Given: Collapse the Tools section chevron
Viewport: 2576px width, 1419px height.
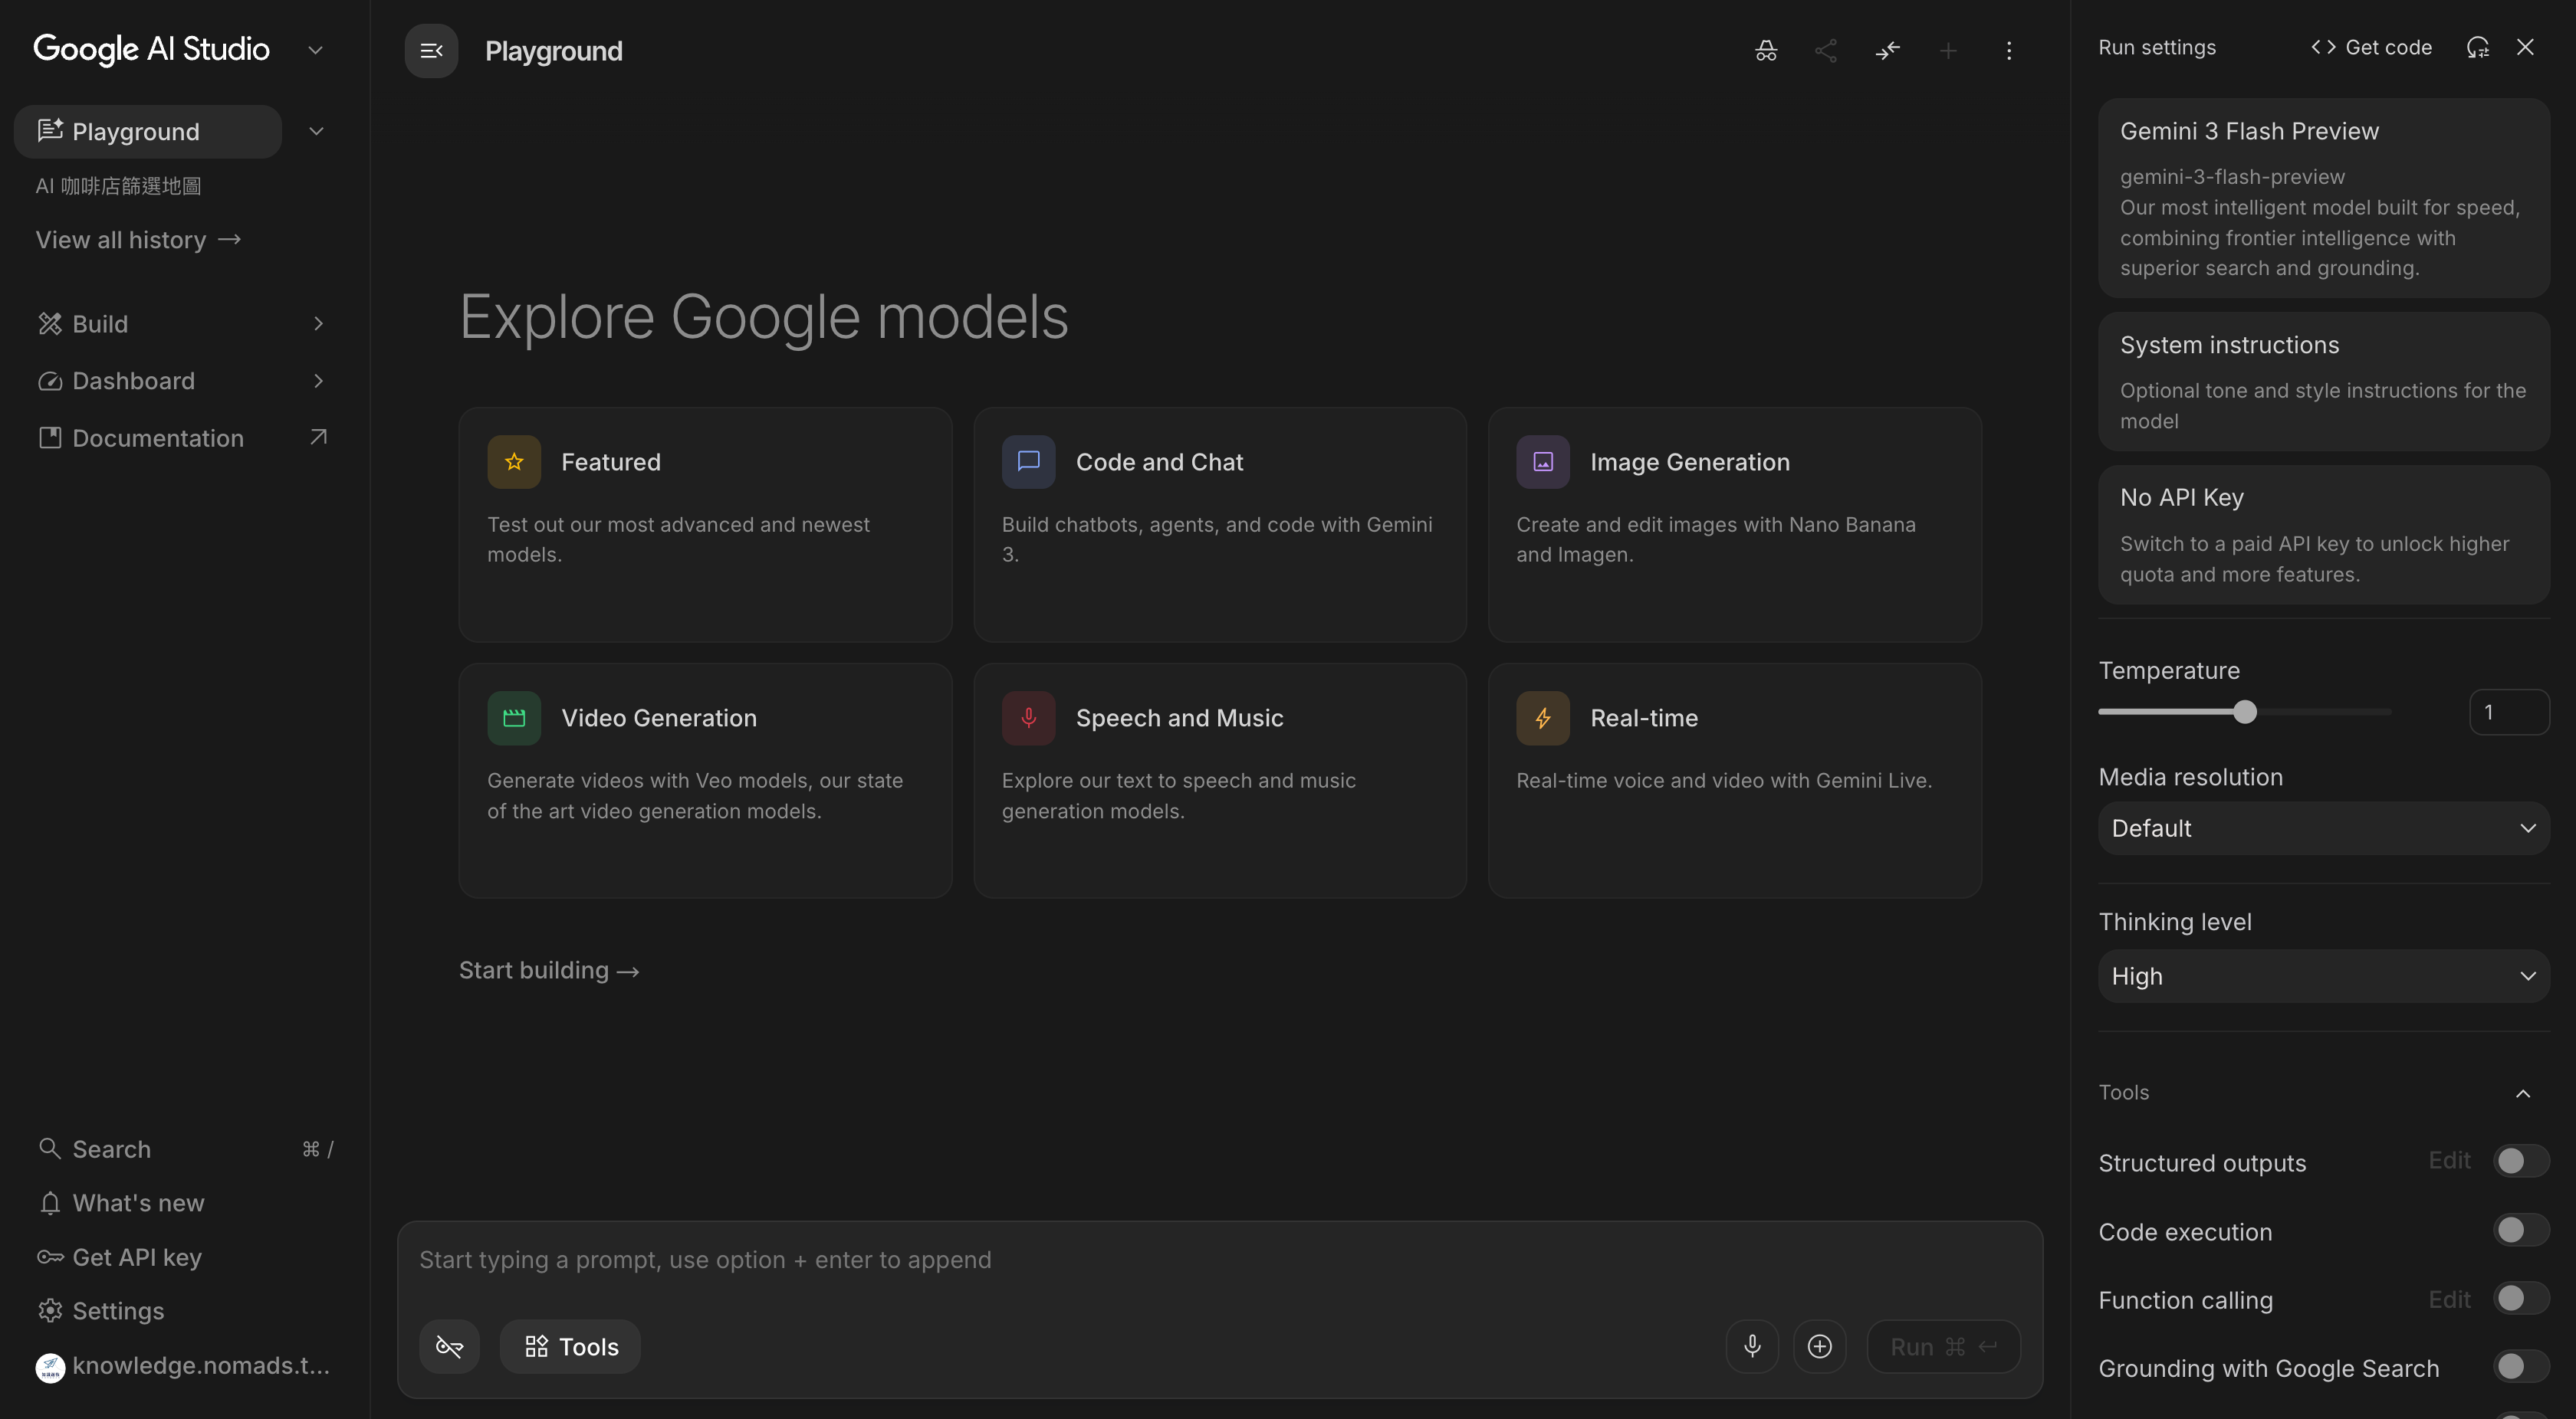Looking at the screenshot, I should tap(2523, 1093).
